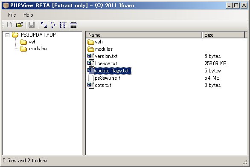Select modules folder in tree panel

pos(38,49)
